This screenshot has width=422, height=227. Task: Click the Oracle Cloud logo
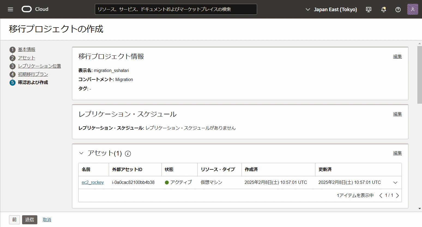pyautogui.click(x=35, y=9)
